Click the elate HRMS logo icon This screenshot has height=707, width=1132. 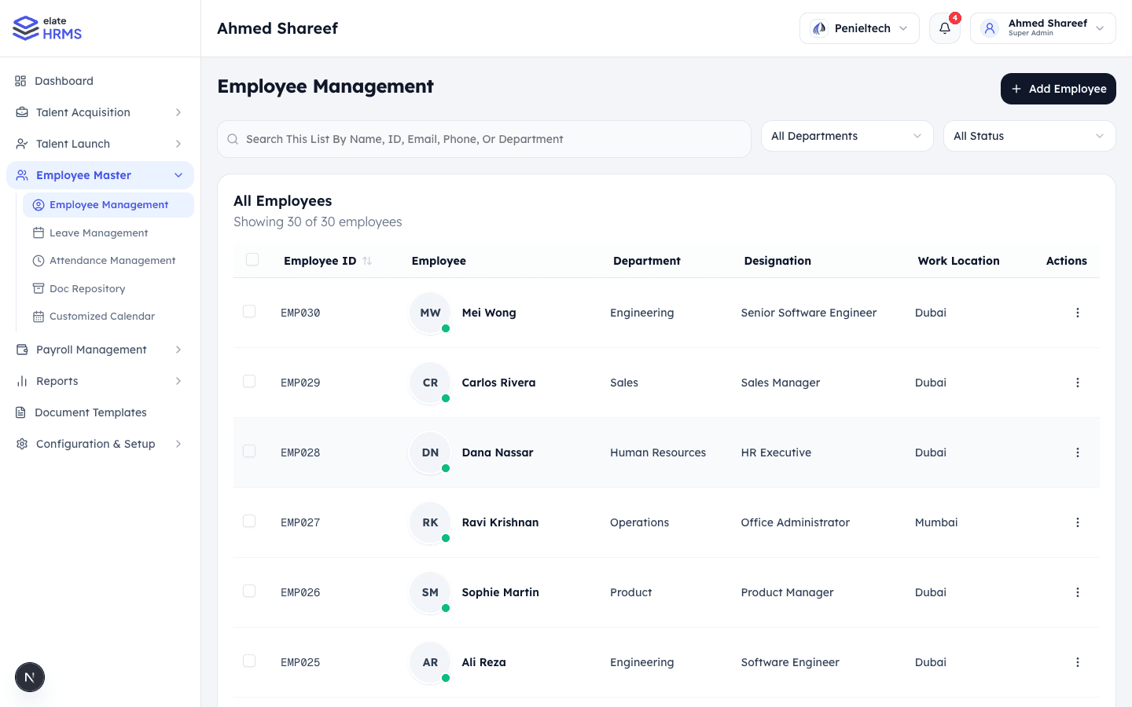(24, 27)
